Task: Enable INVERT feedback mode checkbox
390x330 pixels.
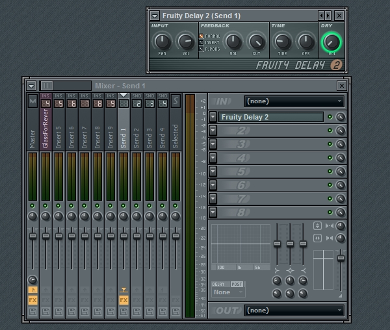Action: coord(201,42)
